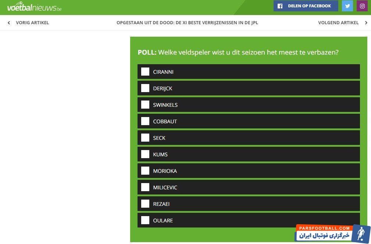The image size is (371, 244).
Task: Click the Facebook logo icon
Action: point(280,6)
